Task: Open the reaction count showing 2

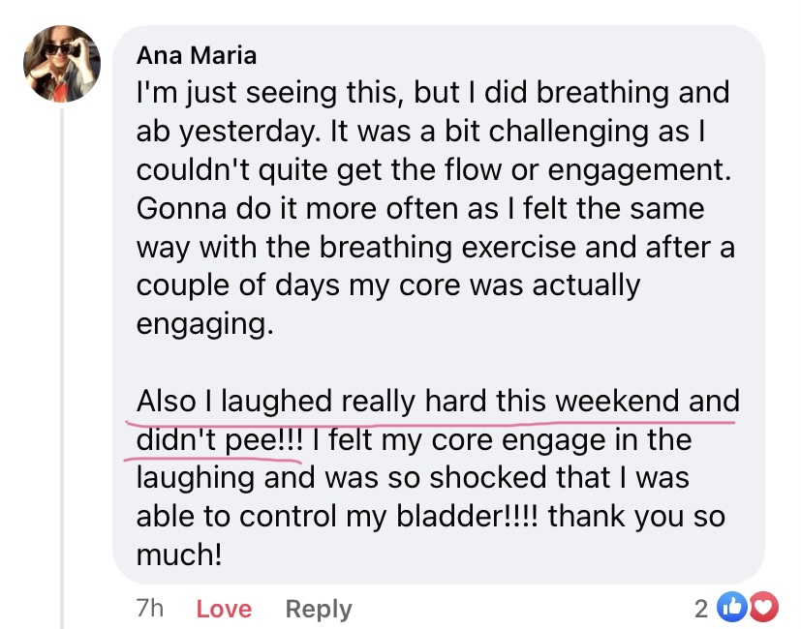Action: (x=701, y=608)
